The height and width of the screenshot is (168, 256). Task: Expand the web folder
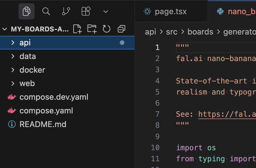pos(27,83)
